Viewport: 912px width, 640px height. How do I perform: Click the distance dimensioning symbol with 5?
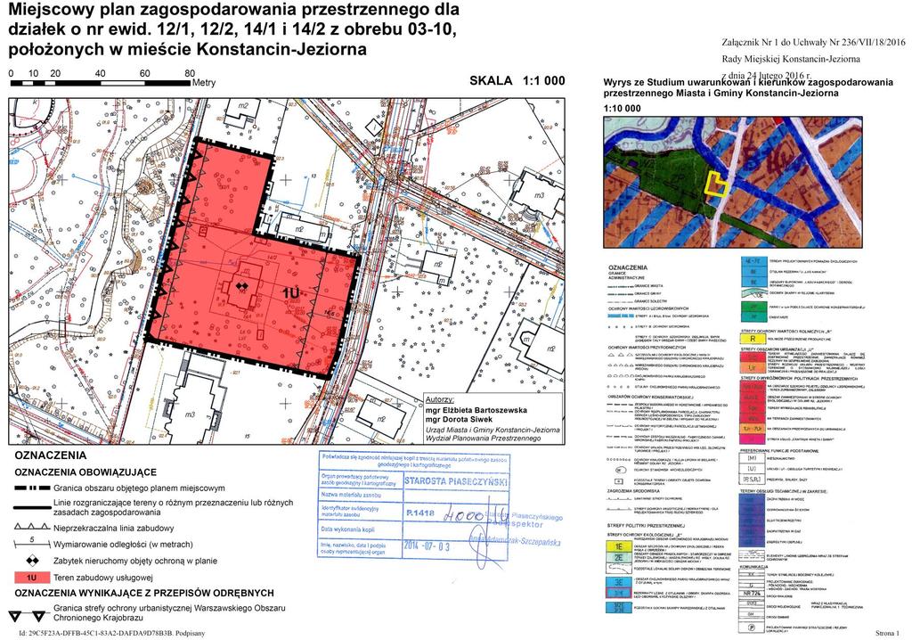31,544
